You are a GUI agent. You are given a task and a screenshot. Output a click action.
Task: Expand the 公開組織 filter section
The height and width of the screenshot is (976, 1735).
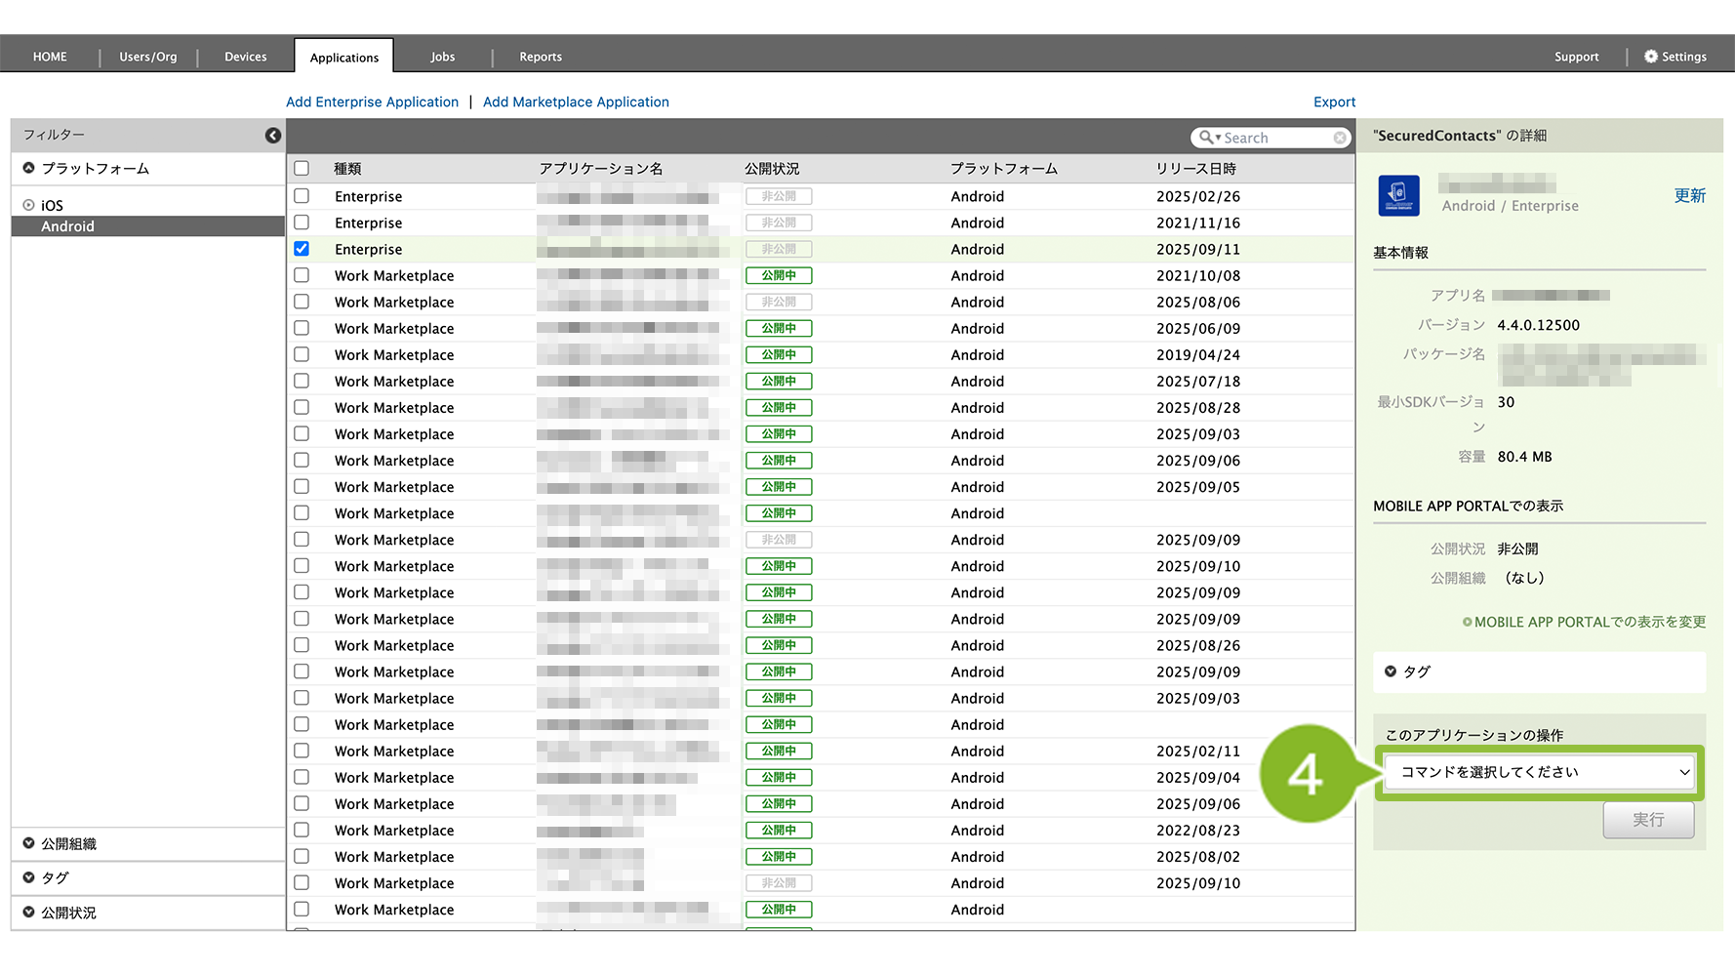coord(29,844)
